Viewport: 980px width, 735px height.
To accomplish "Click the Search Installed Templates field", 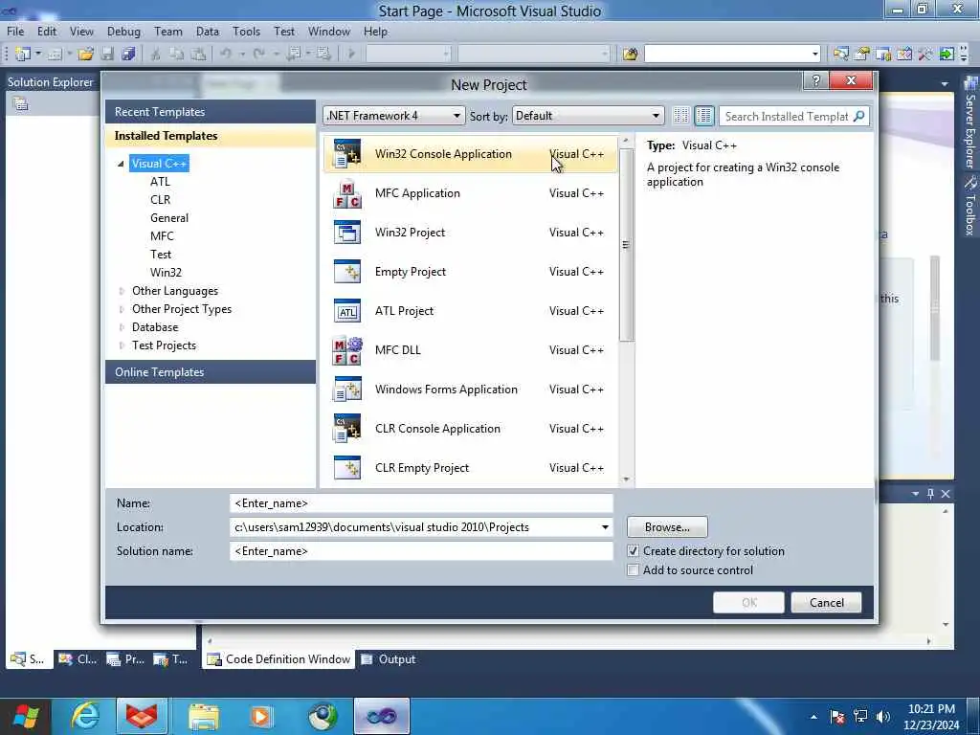I will (x=786, y=116).
